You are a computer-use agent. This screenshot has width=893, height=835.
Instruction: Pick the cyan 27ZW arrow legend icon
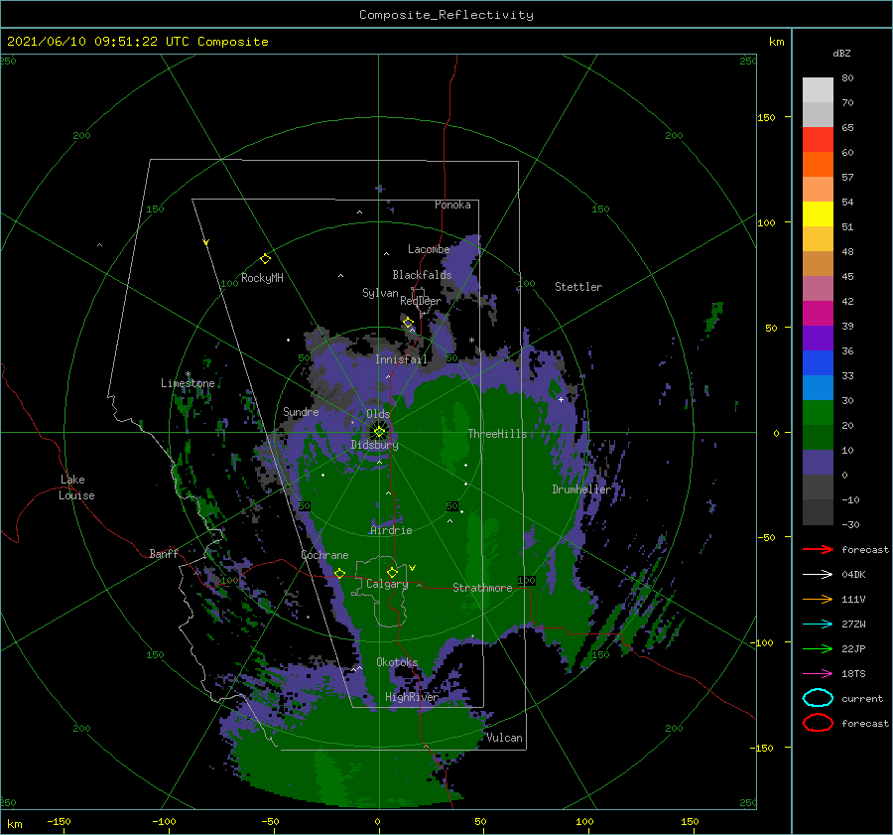[818, 625]
